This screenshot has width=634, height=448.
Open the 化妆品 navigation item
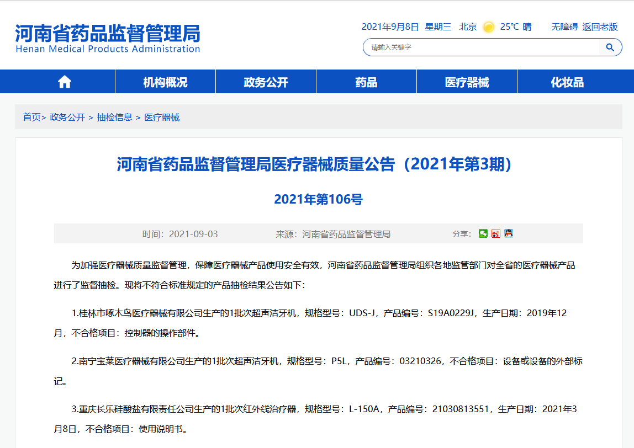point(567,82)
